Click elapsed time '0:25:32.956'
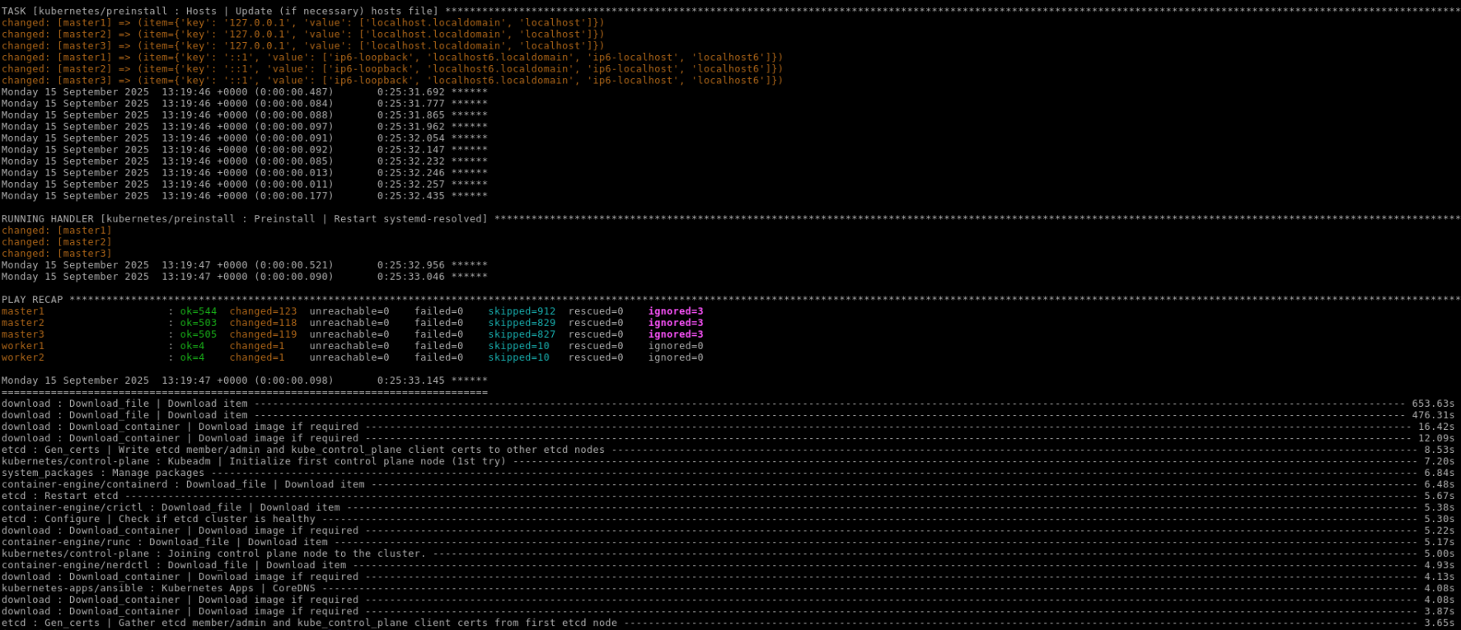 click(410, 265)
